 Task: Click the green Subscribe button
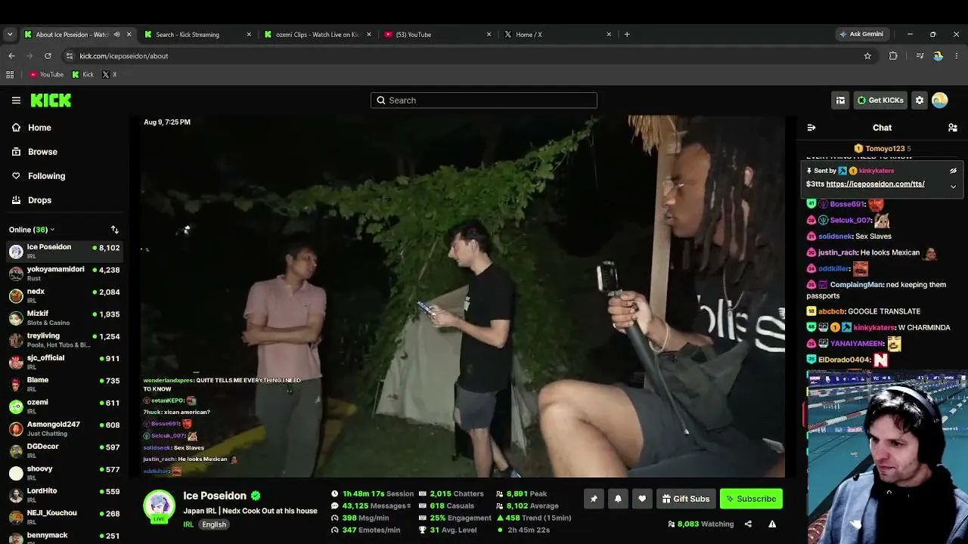click(751, 499)
